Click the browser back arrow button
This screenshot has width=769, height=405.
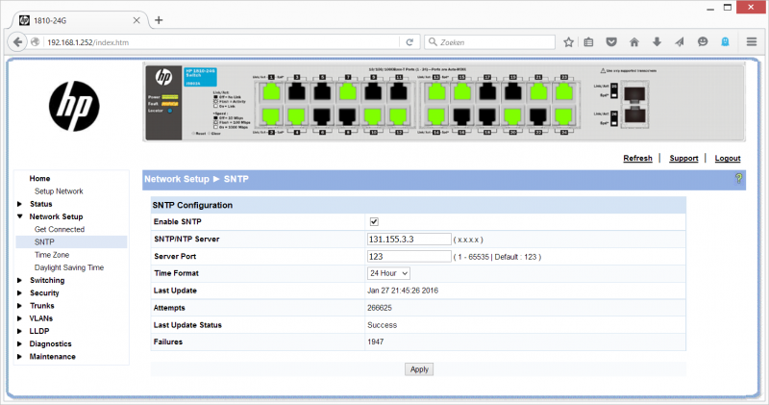pos(18,42)
